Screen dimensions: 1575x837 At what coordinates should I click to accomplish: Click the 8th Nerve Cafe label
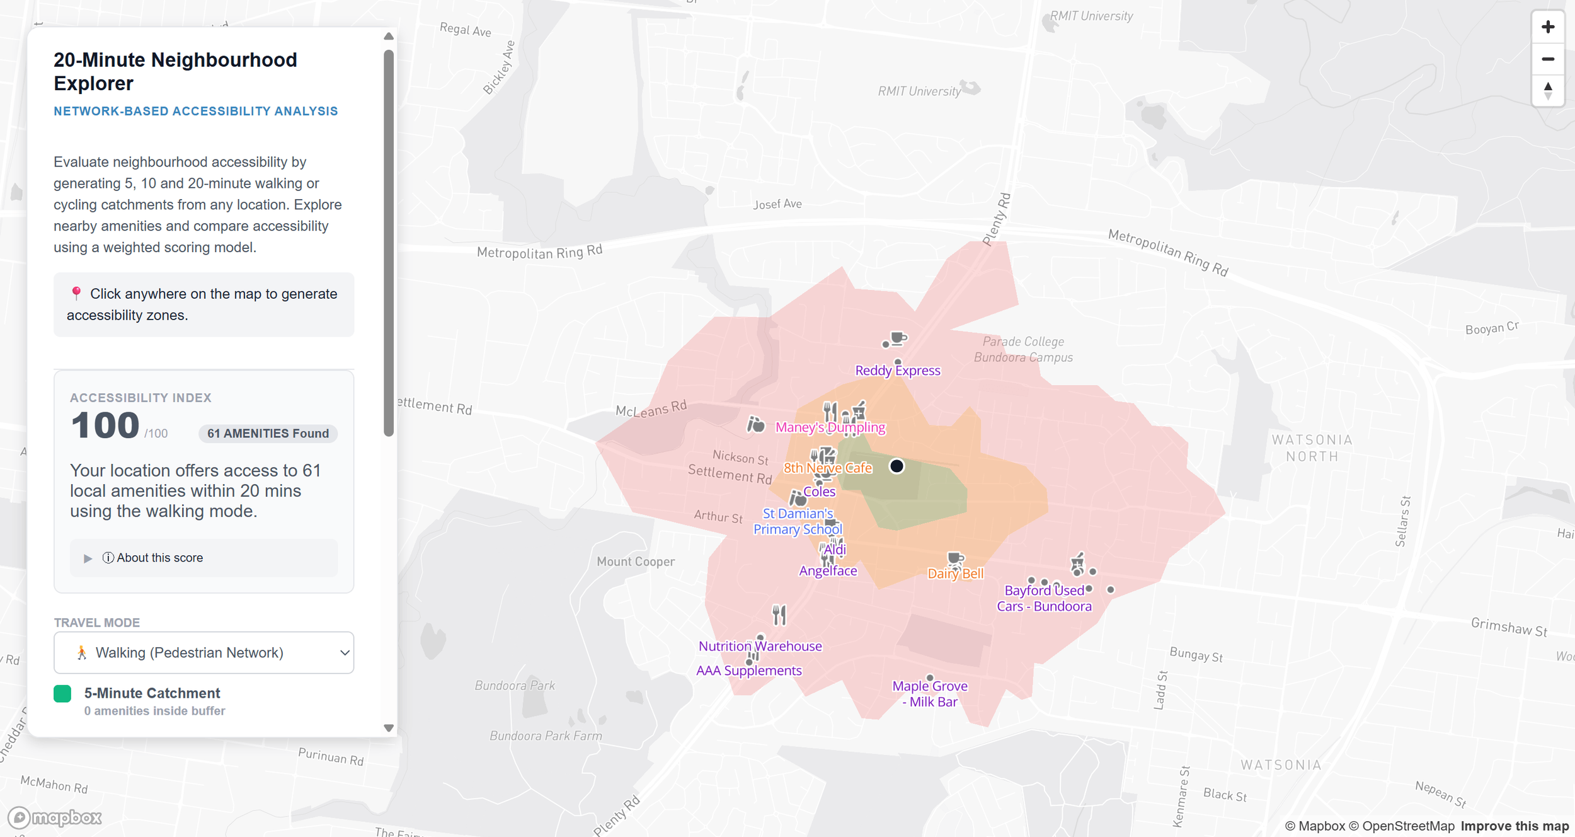tap(828, 468)
